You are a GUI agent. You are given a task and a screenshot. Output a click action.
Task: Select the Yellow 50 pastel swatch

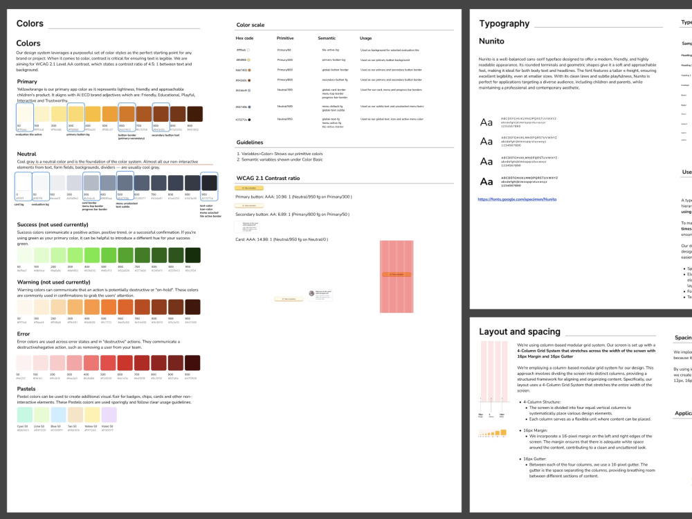click(x=92, y=415)
